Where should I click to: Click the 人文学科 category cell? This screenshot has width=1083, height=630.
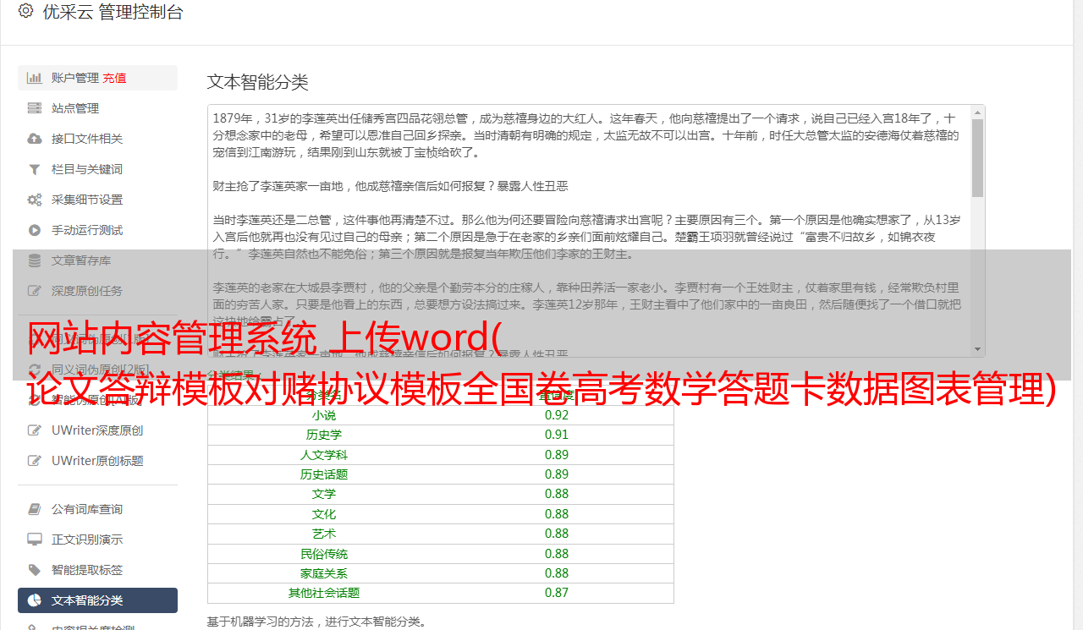[x=324, y=455]
